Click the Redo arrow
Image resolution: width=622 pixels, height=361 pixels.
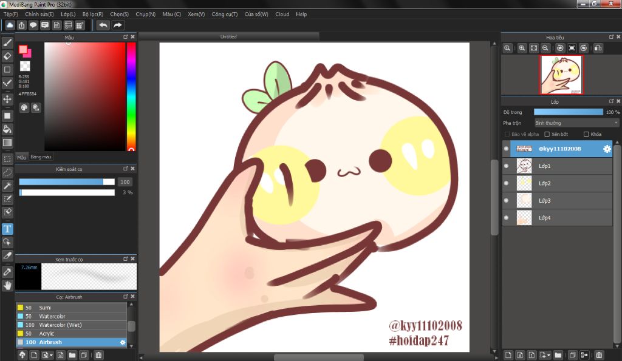118,25
